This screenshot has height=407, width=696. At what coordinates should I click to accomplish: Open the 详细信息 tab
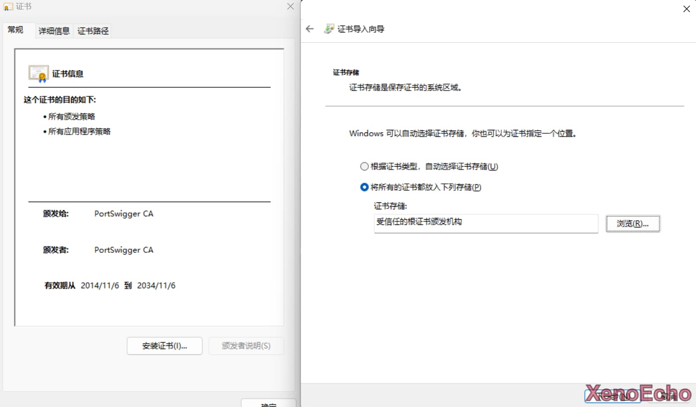54,31
